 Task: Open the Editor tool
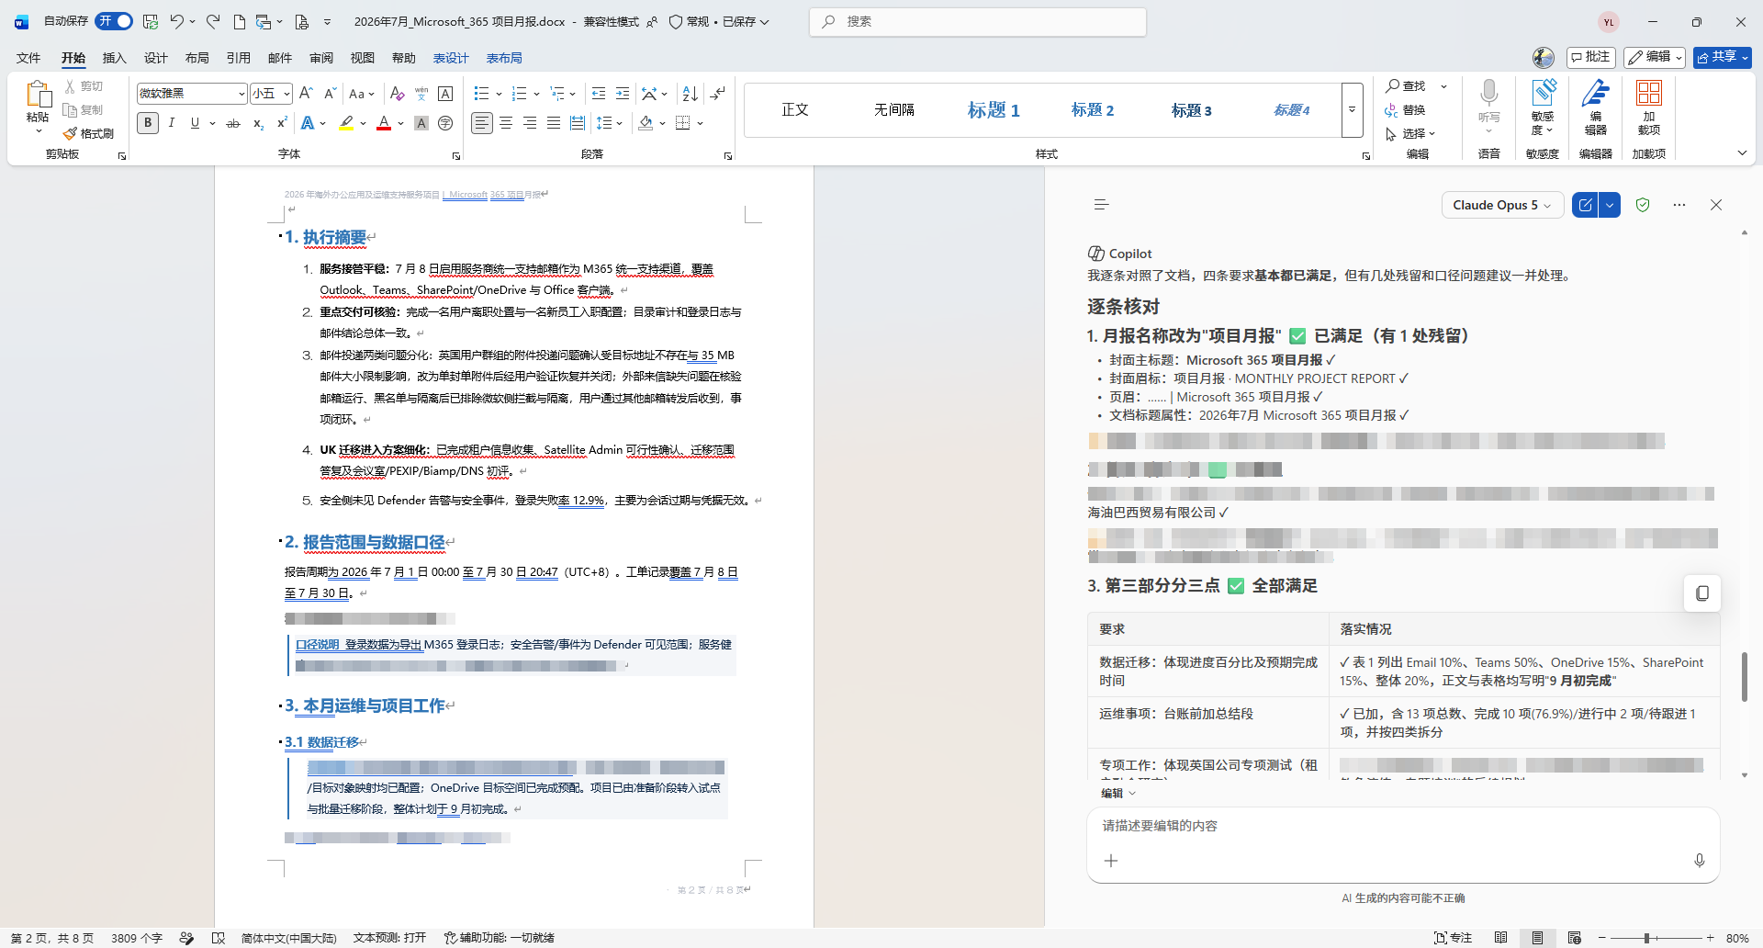pos(1596,107)
